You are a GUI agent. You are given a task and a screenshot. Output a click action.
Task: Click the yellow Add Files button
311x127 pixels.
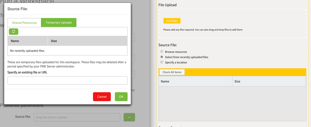(x=172, y=21)
